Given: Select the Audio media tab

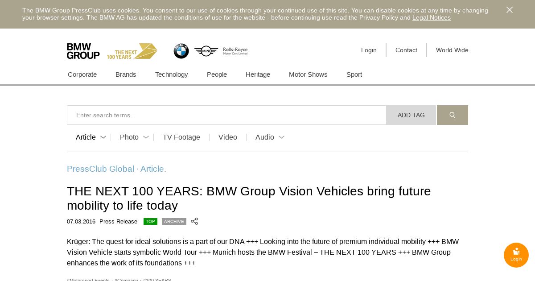Looking at the screenshot, I should pyautogui.click(x=265, y=137).
